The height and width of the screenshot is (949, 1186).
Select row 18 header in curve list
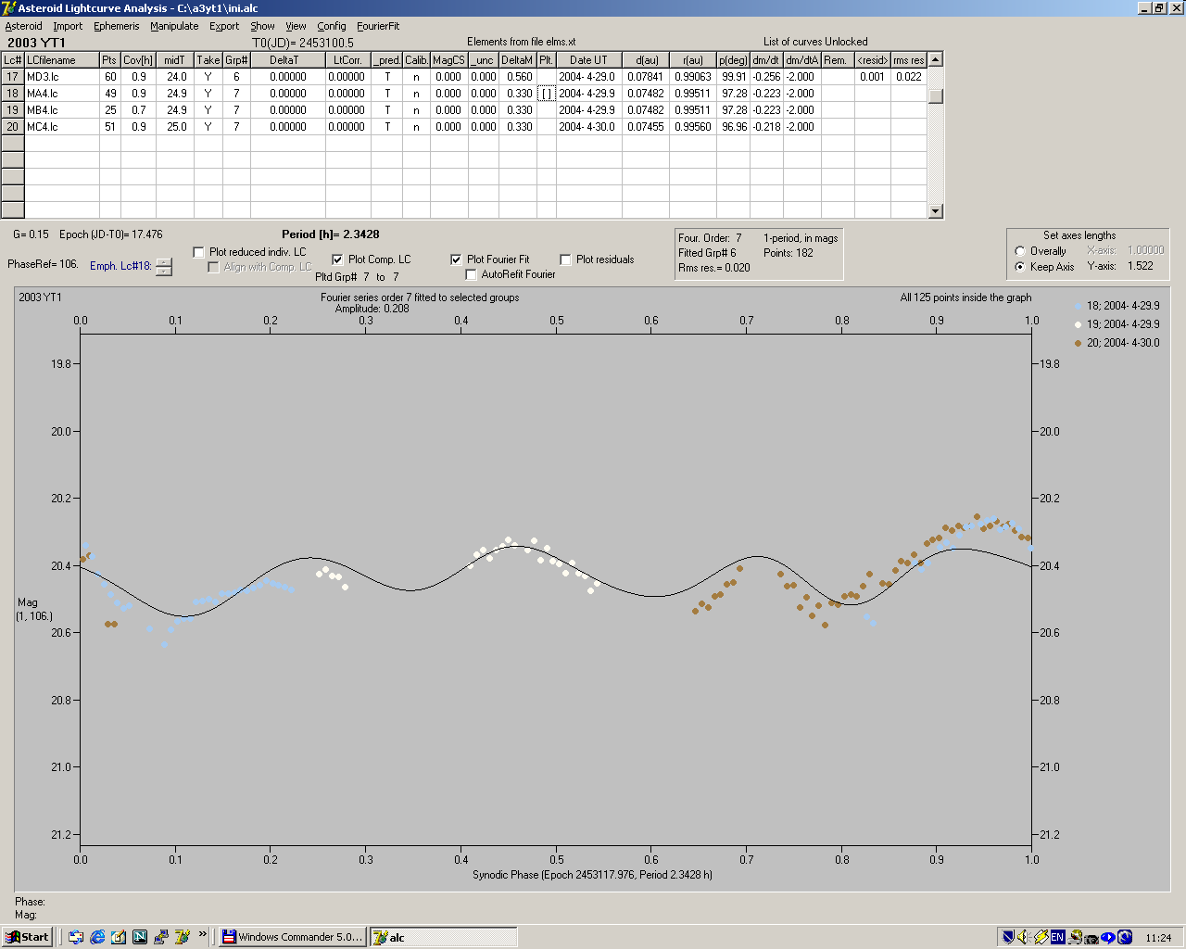tap(13, 94)
